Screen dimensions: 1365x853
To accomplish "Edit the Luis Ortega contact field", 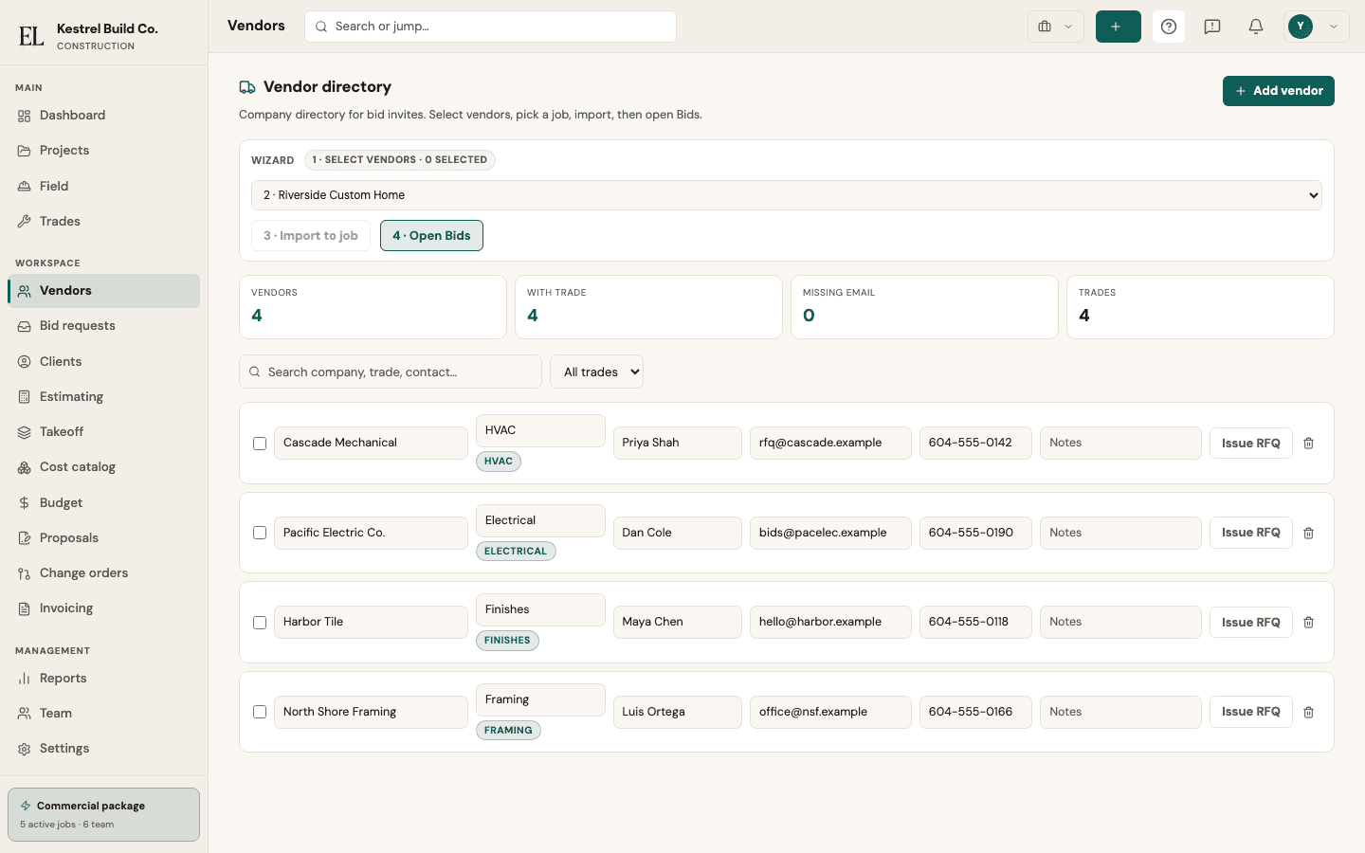I will [x=678, y=712].
